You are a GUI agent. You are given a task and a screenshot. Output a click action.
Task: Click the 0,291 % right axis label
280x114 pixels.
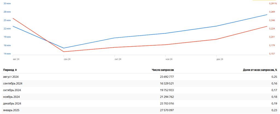pyautogui.click(x=273, y=3)
